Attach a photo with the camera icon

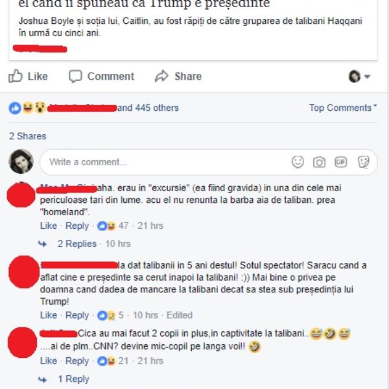click(319, 162)
